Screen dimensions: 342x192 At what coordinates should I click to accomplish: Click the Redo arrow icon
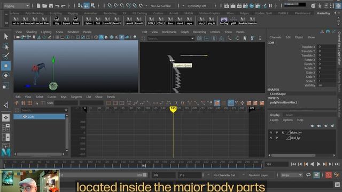point(64,6)
